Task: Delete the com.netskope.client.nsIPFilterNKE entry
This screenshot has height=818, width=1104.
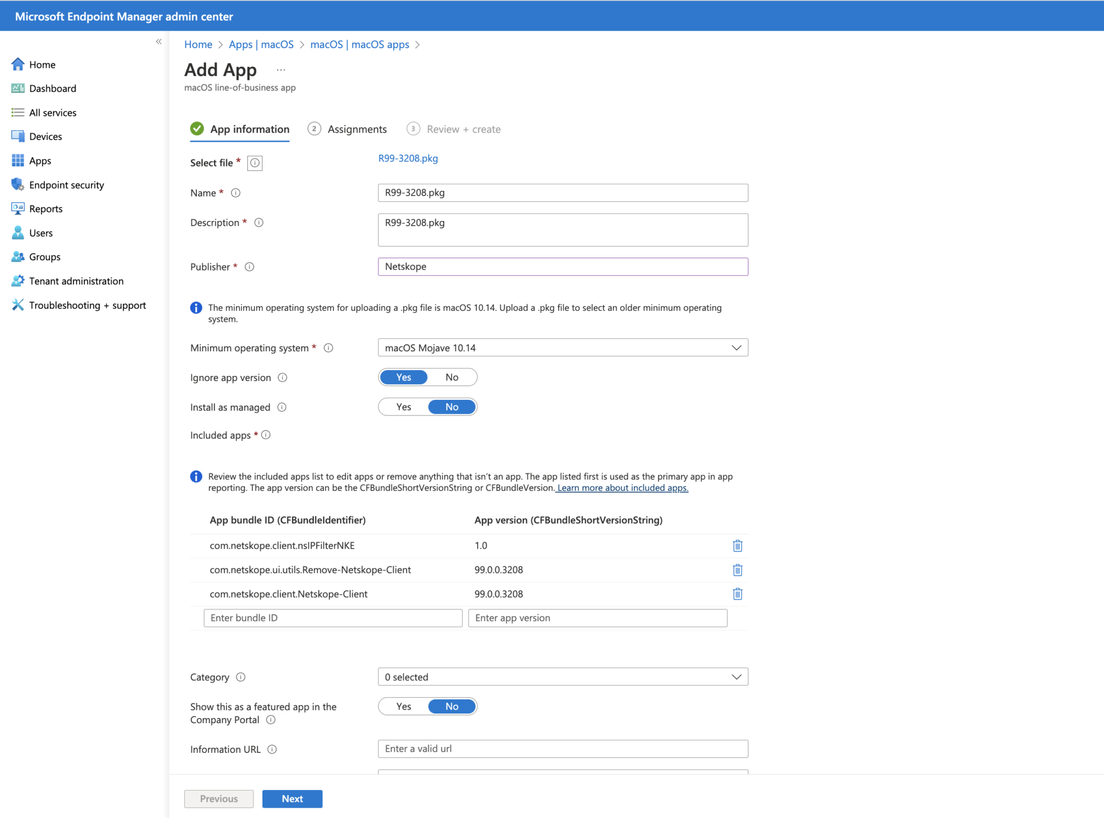Action: pyautogui.click(x=737, y=545)
